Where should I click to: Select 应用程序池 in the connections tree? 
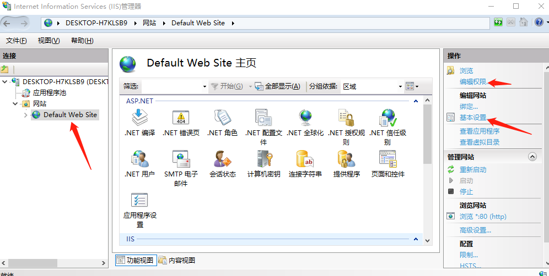tap(50, 93)
